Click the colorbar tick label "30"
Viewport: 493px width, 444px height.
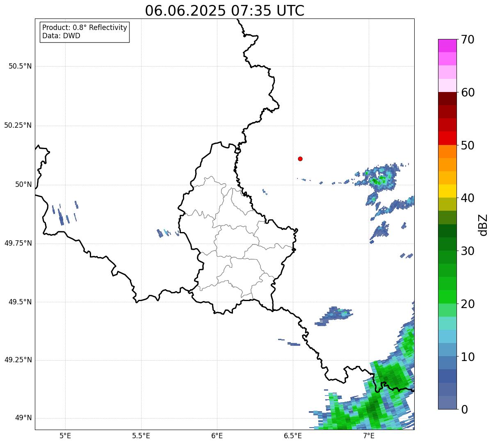click(x=468, y=251)
